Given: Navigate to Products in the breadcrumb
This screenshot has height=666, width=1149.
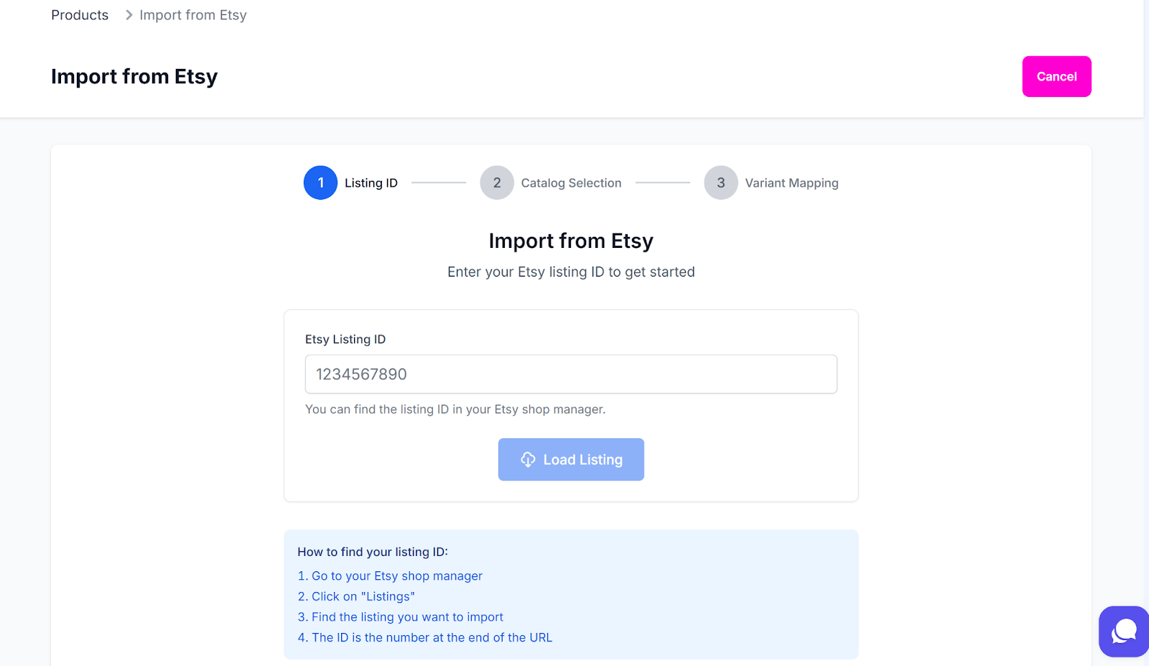Looking at the screenshot, I should tap(80, 15).
